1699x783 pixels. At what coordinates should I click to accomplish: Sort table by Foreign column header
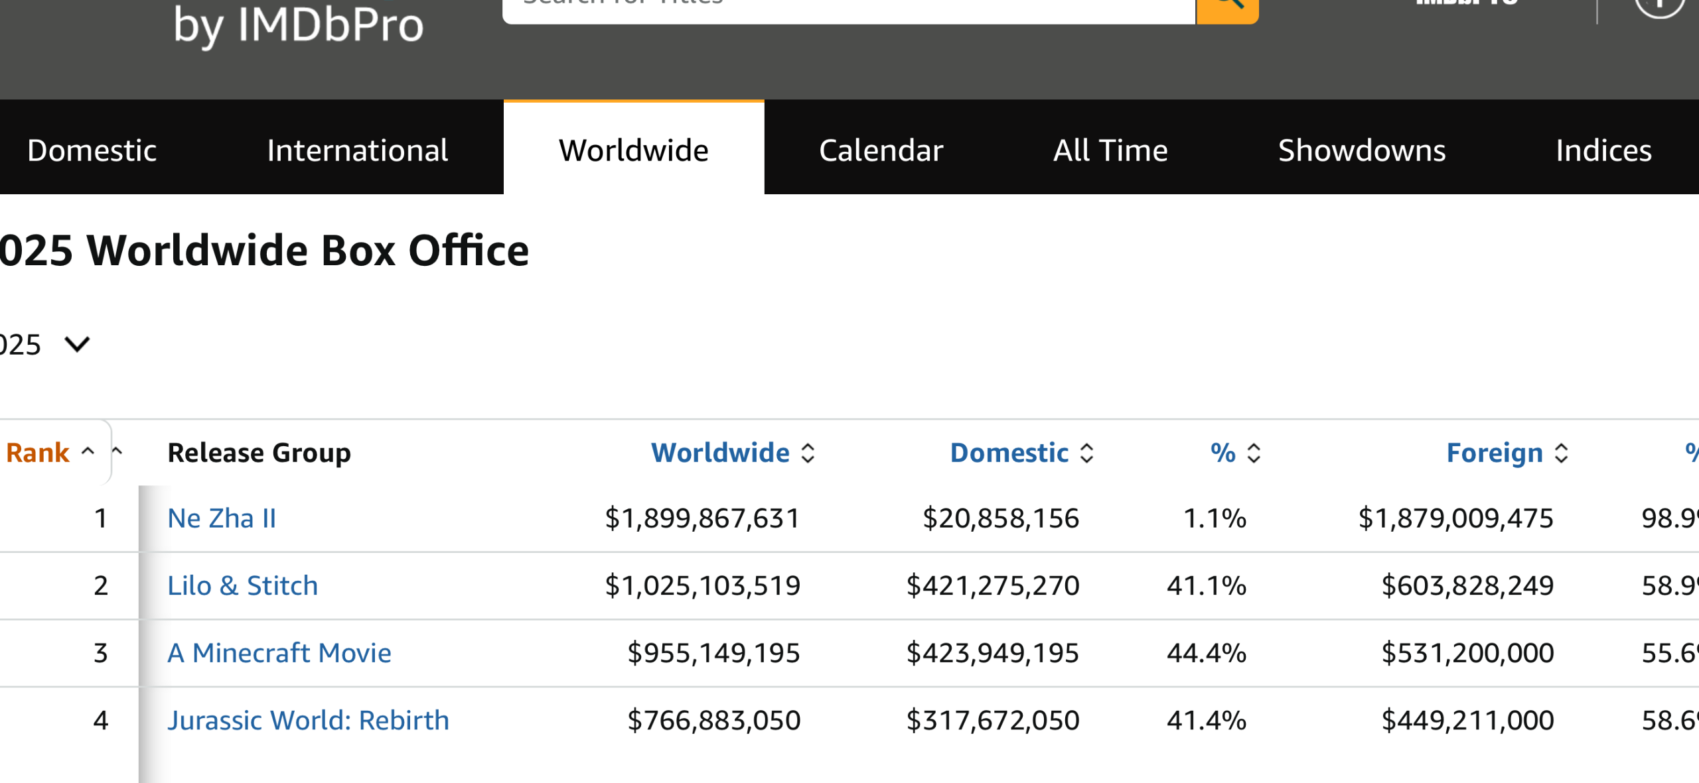pos(1494,453)
